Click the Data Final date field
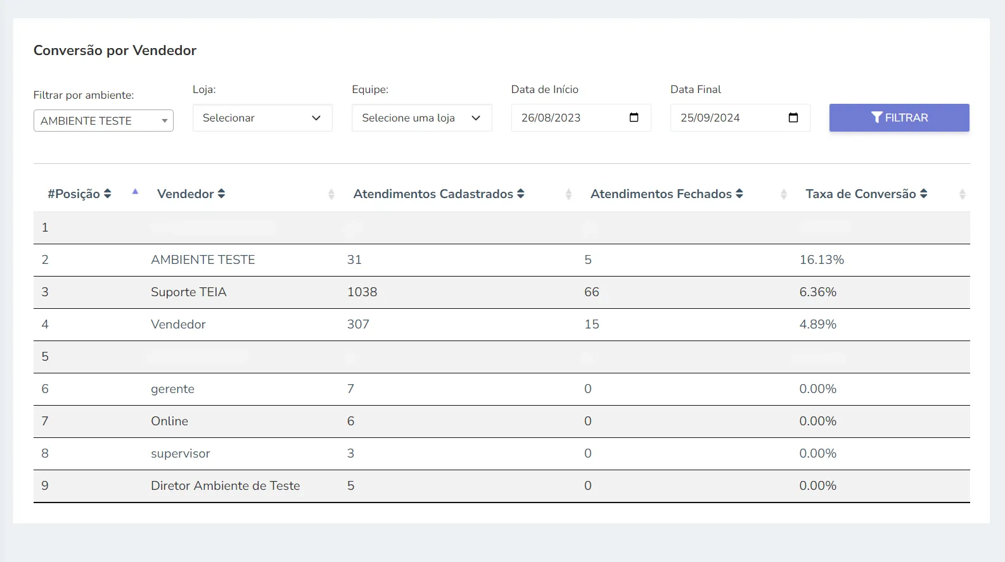 click(740, 118)
